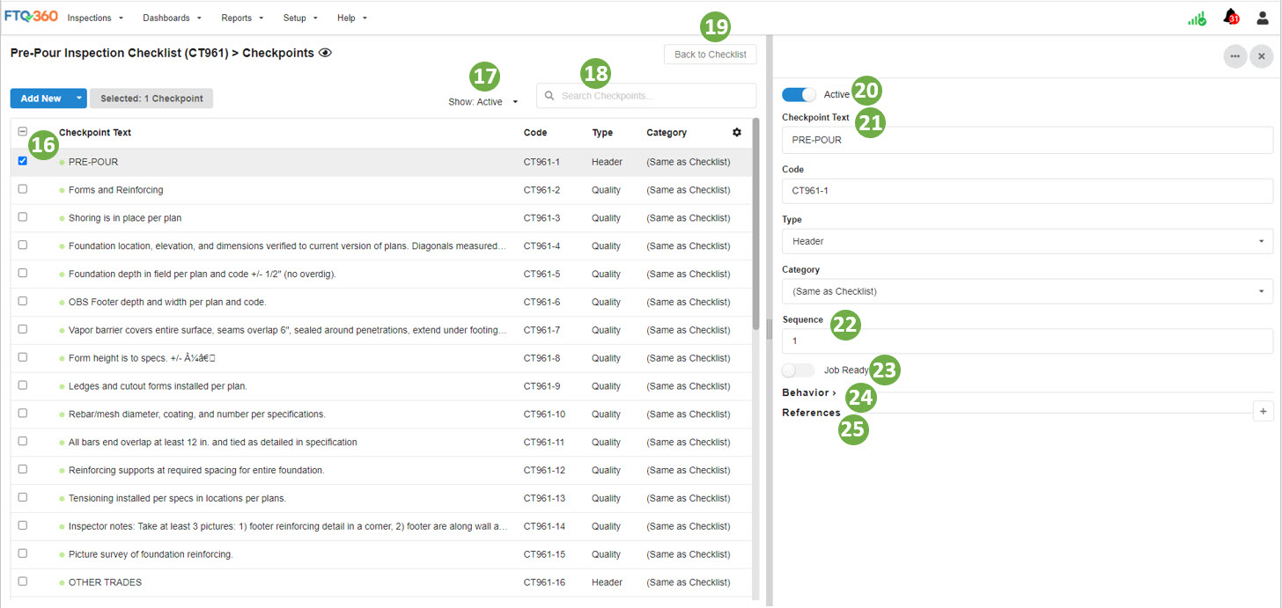Screen dimensions: 1282x608
Task: Expand the Behavior section
Action: click(x=807, y=392)
